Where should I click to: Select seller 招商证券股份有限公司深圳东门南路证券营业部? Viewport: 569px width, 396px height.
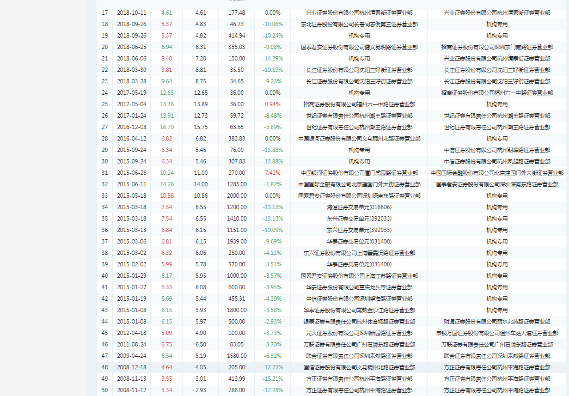coord(497,47)
